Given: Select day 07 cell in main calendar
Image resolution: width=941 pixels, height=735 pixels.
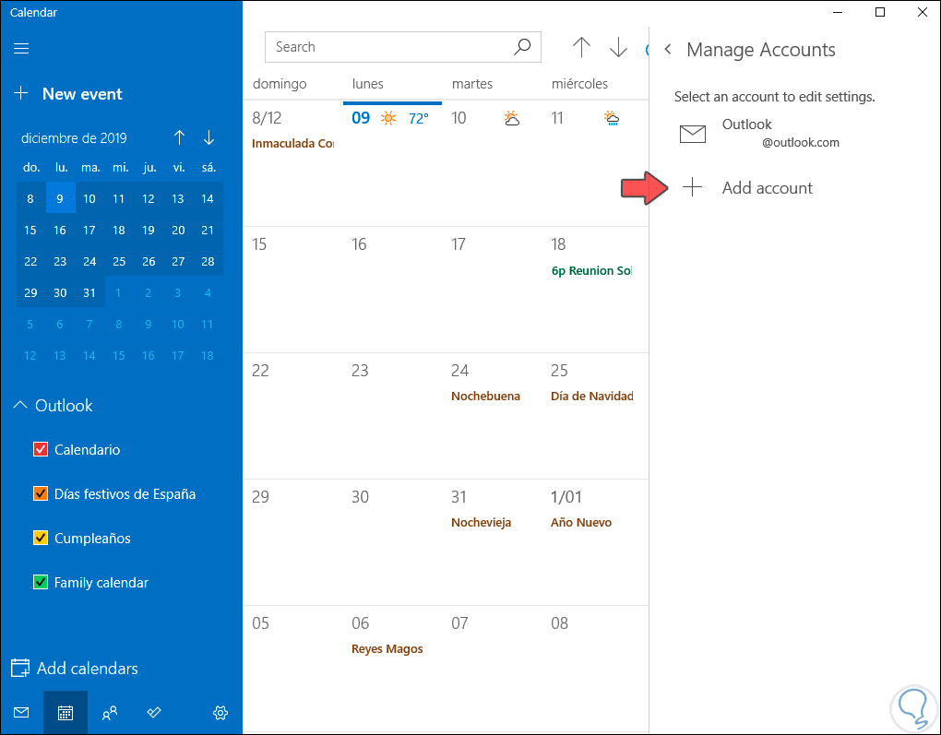Looking at the screenshot, I should (x=492, y=669).
